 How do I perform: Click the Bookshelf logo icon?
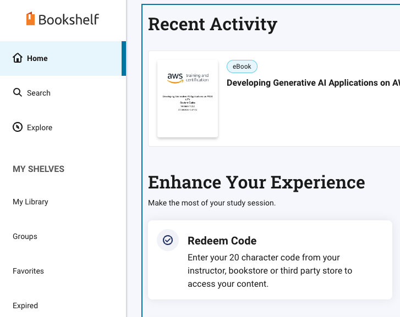click(x=30, y=19)
